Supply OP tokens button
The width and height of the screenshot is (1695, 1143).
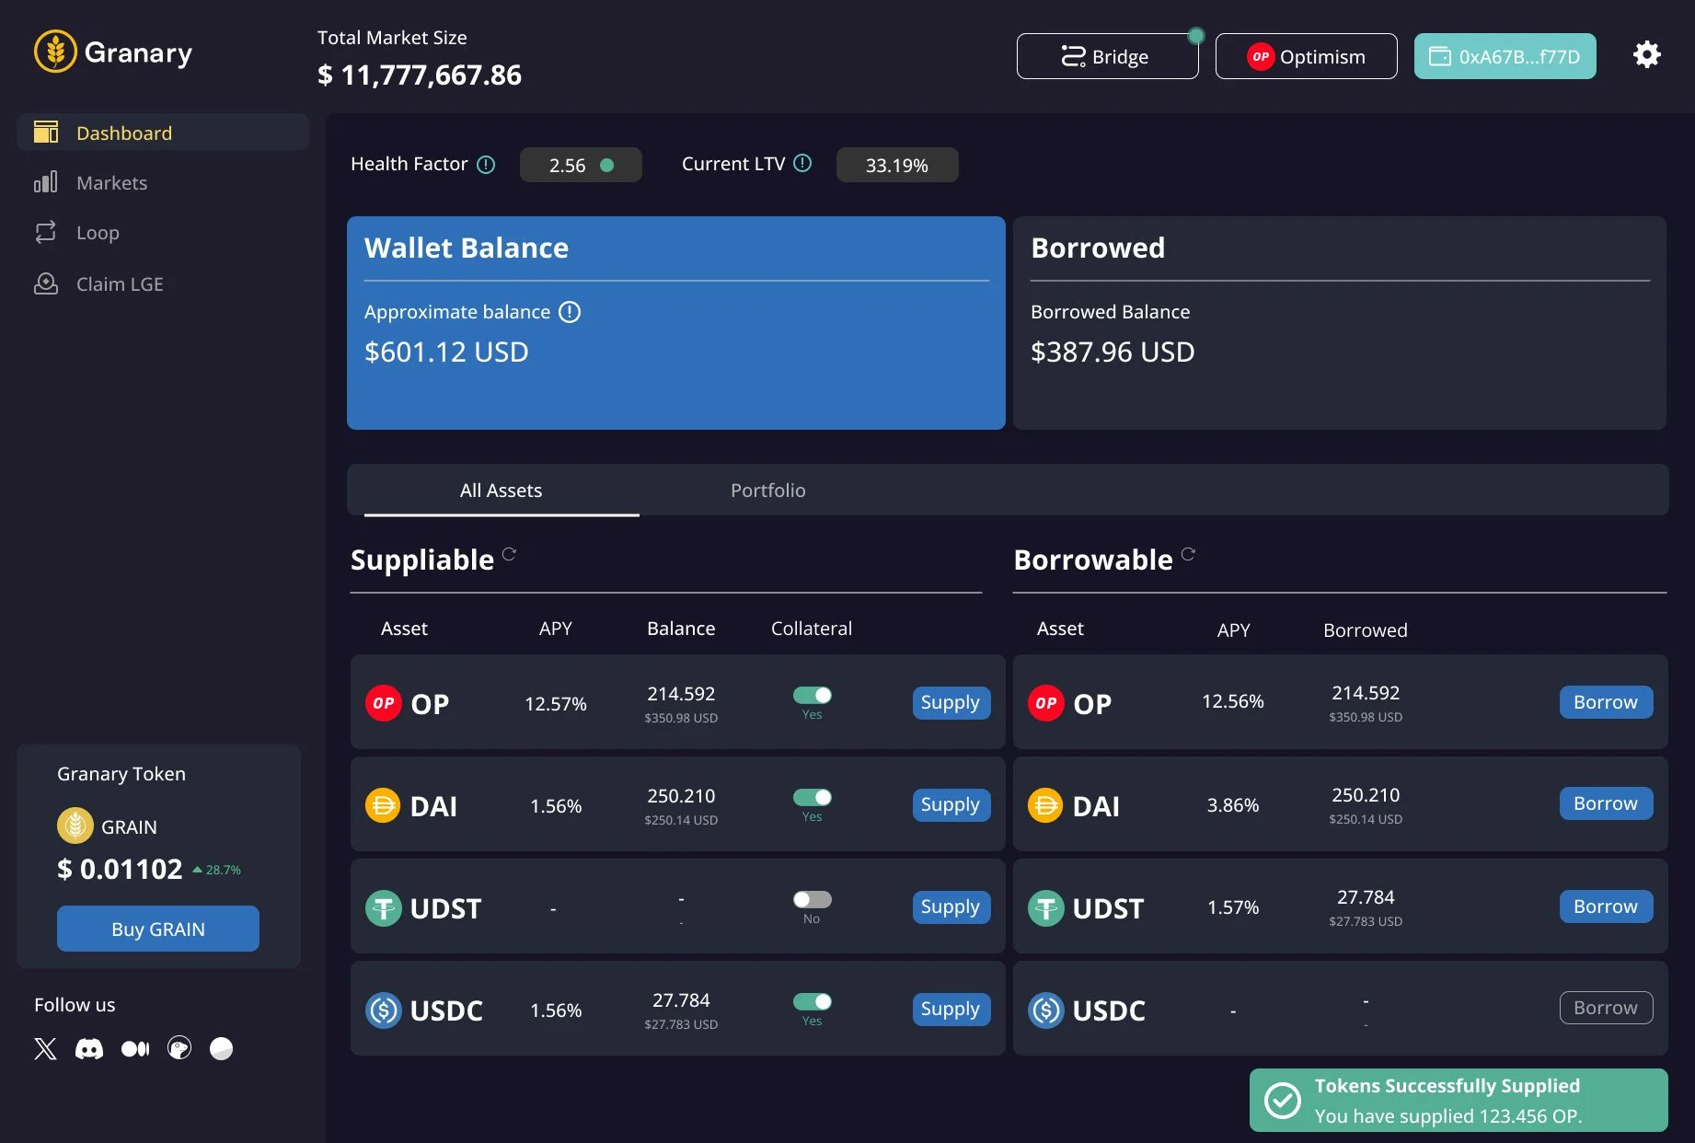(951, 702)
